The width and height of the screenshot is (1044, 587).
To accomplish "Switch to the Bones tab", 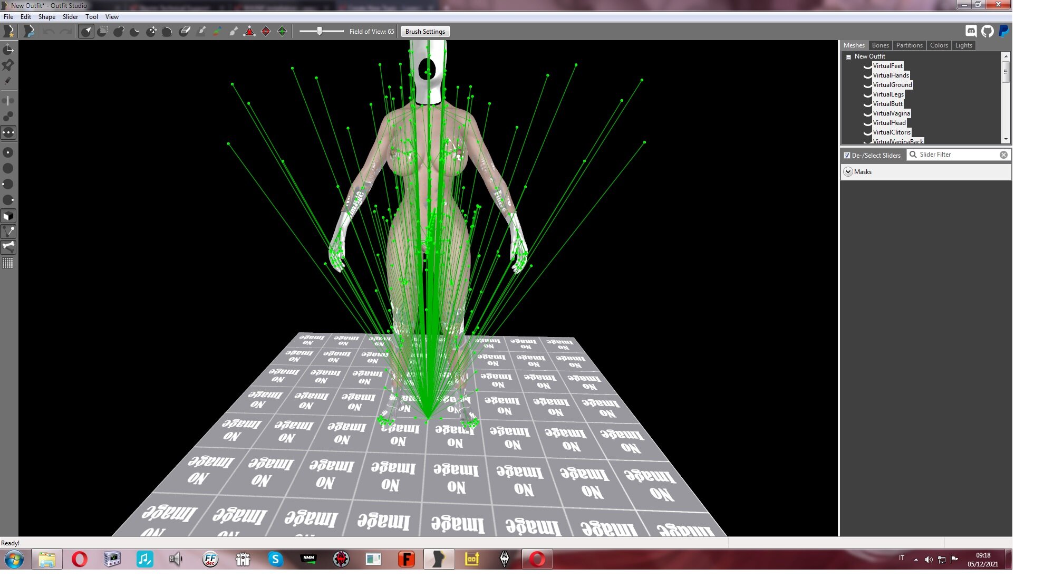I will click(x=880, y=45).
